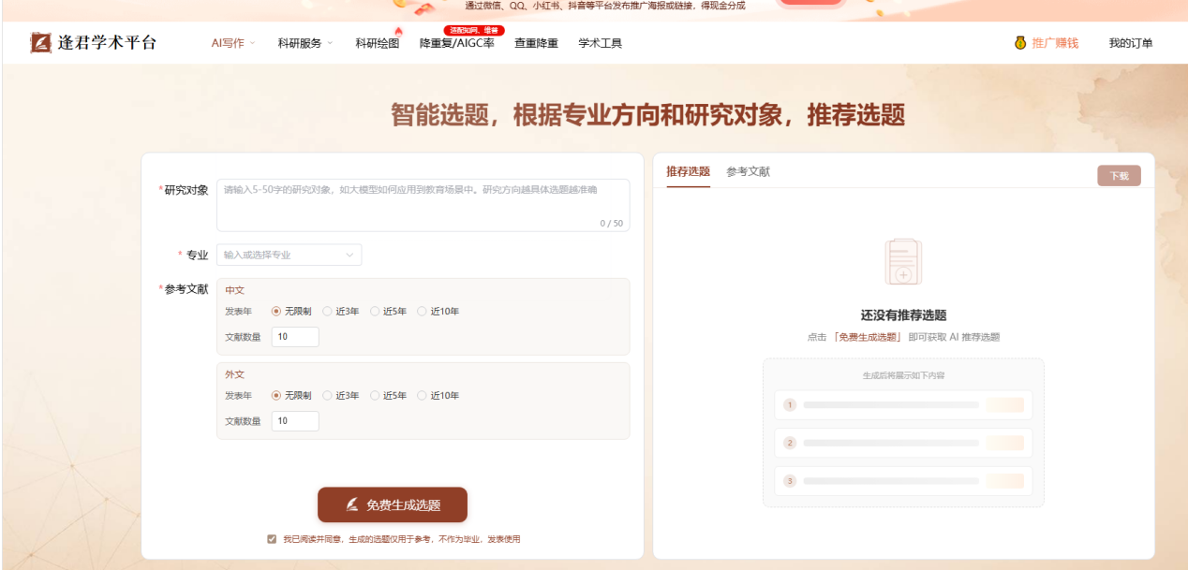Screen dimensions: 1188x570
Task: Click the 逢君学术平台 logo icon
Action: coord(41,43)
